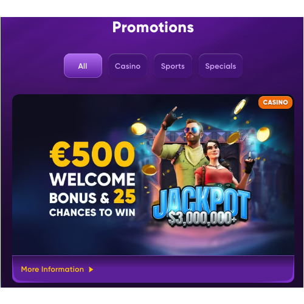Click the $3,000,000+ jackpot amount
Screen dimensions: 304x304
(x=202, y=219)
